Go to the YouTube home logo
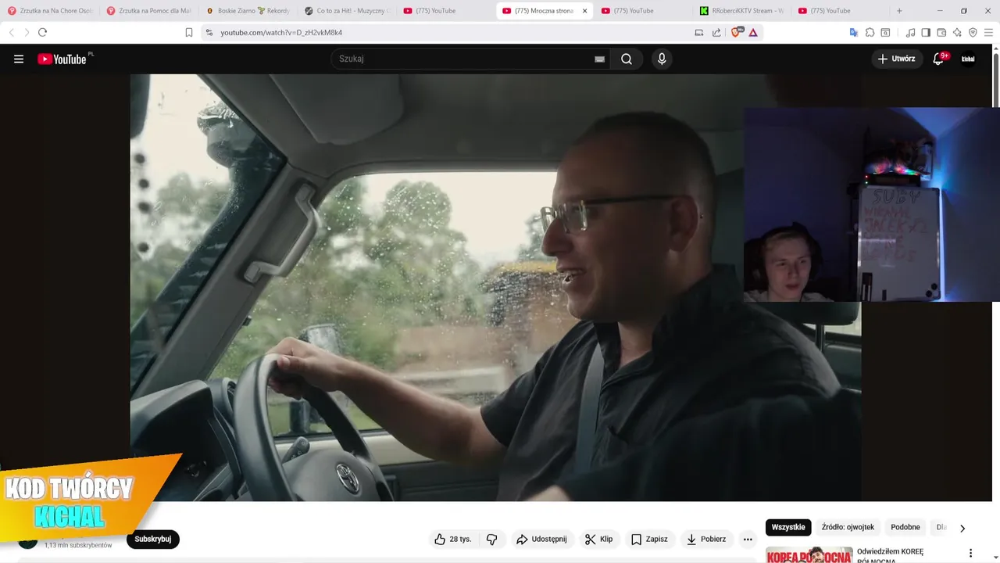 64,59
